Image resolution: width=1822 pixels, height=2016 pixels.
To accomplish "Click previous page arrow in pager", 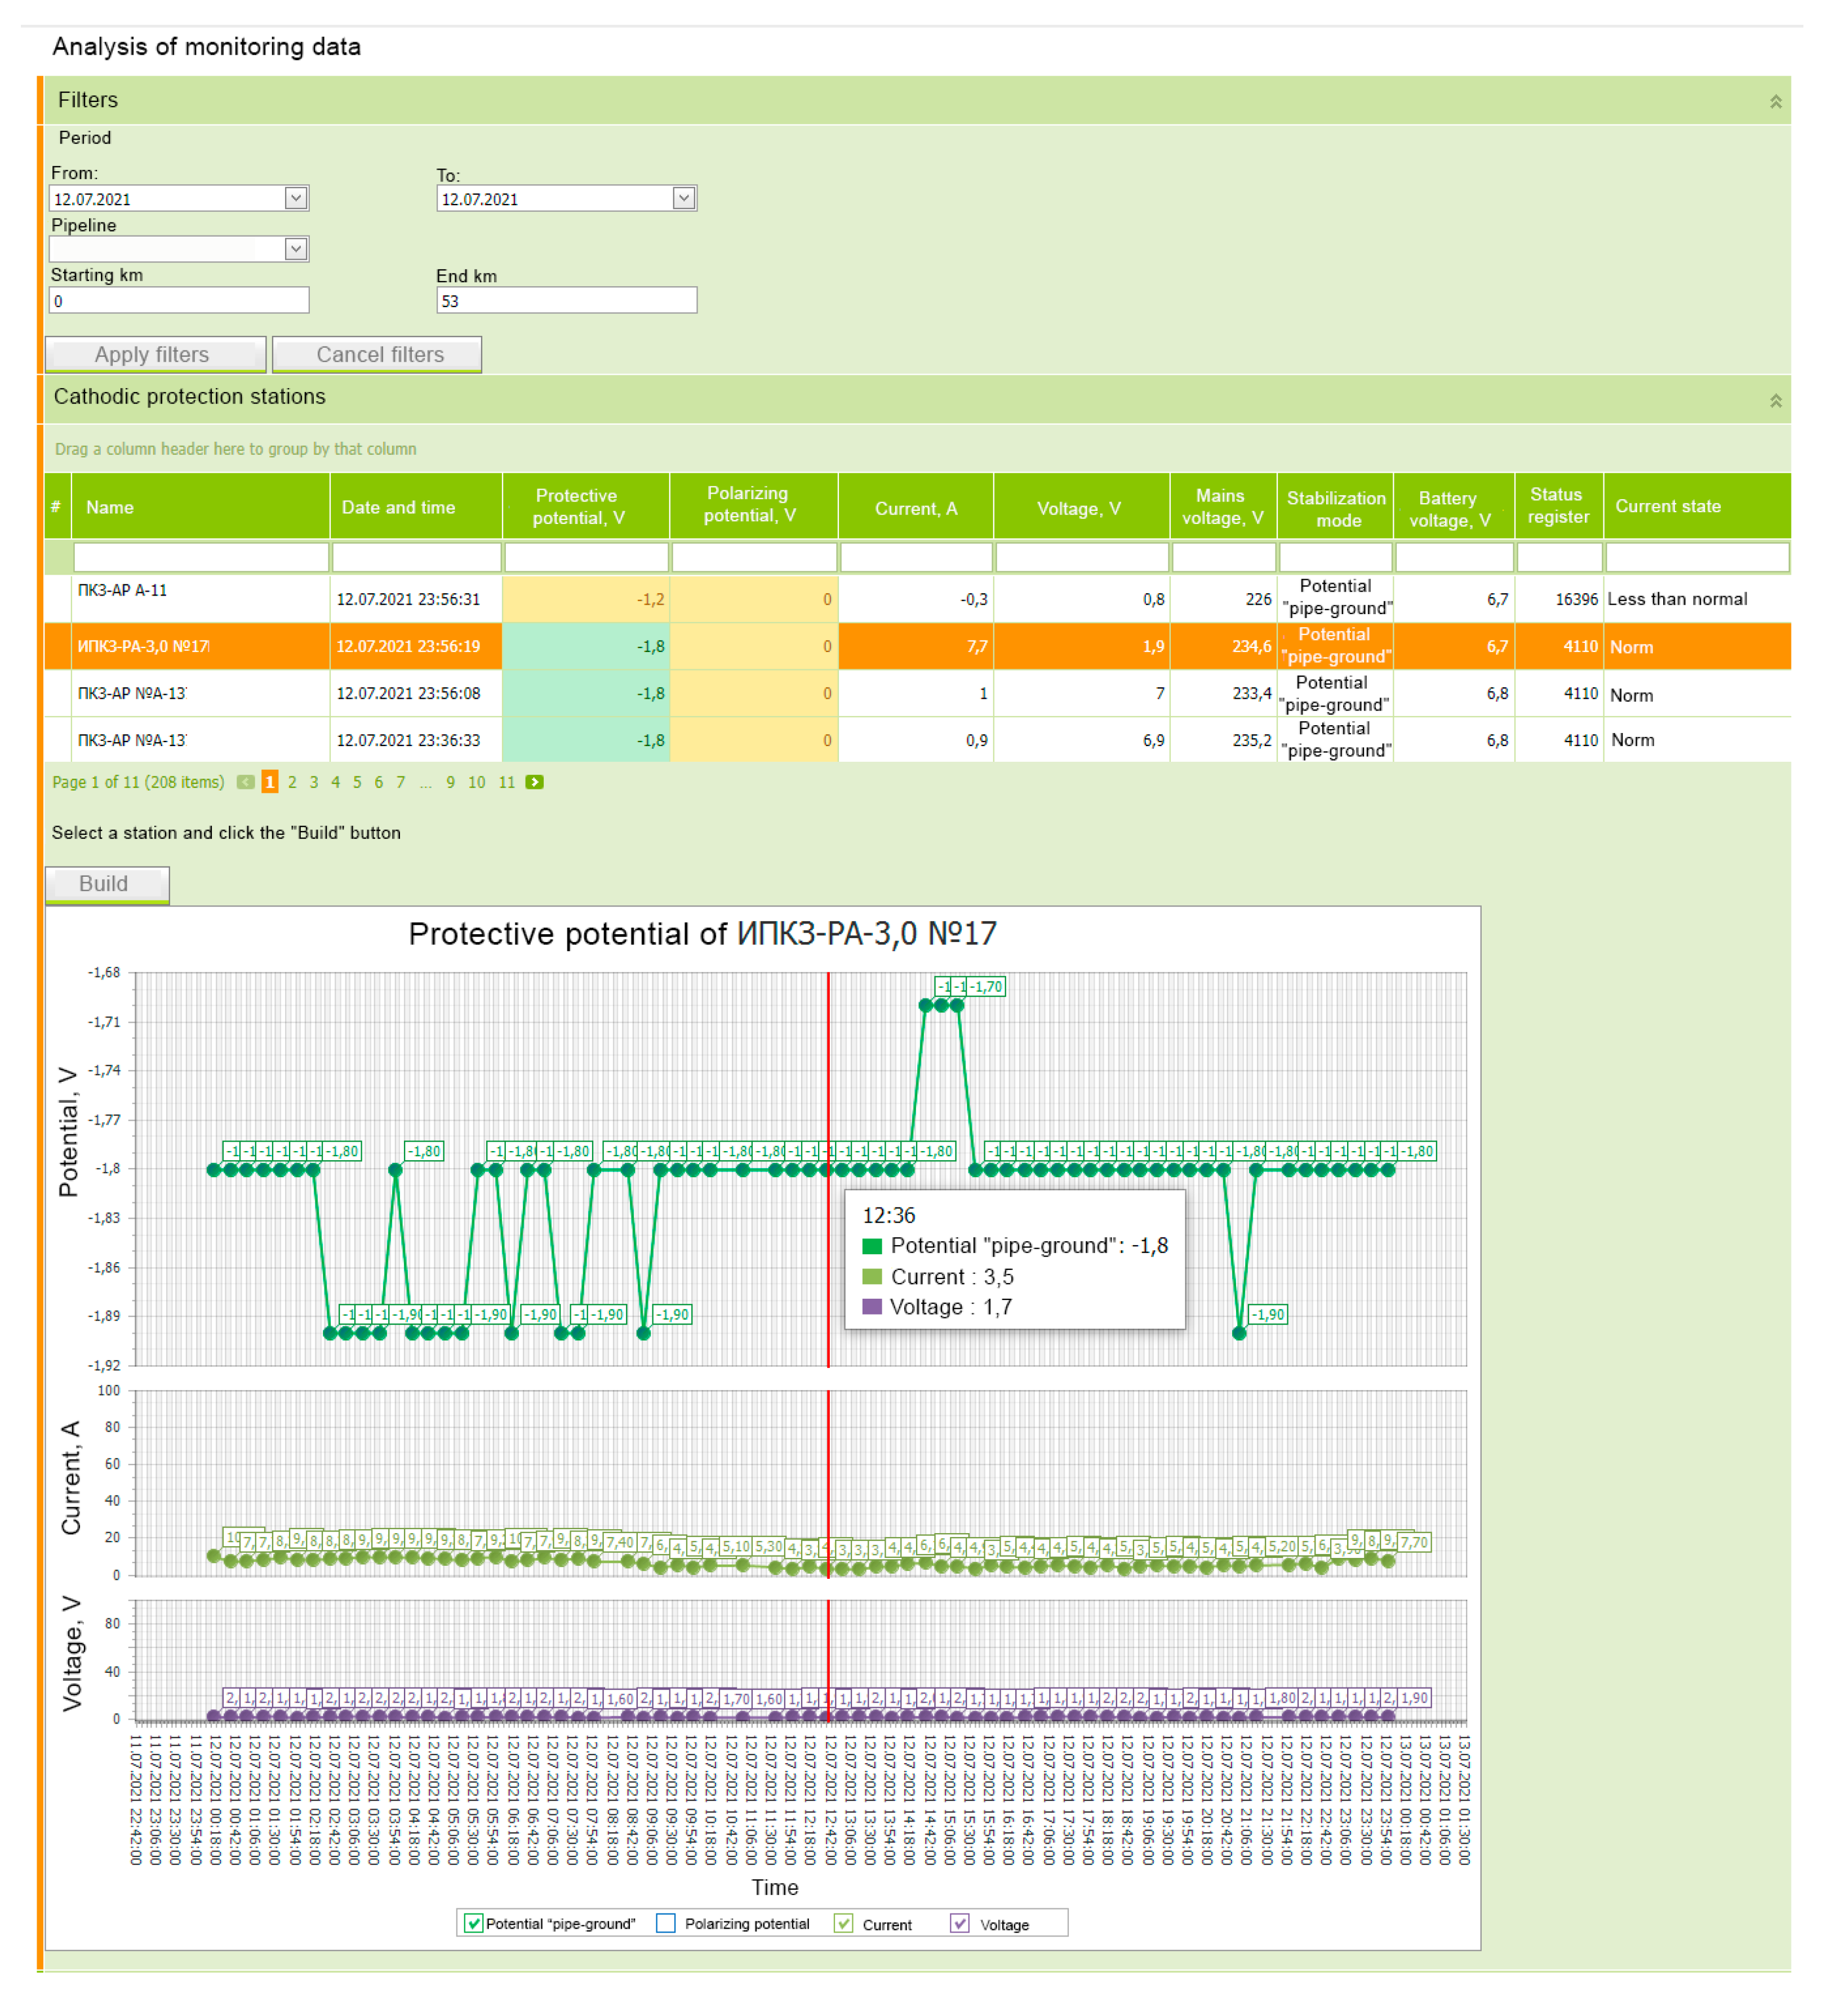I will pos(245,782).
